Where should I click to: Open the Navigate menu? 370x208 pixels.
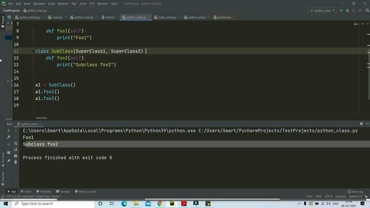pyautogui.click(x=39, y=3)
